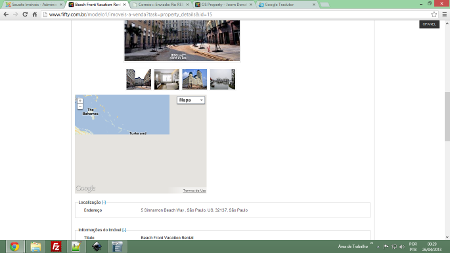Open FileZilla from the taskbar

[56, 246]
